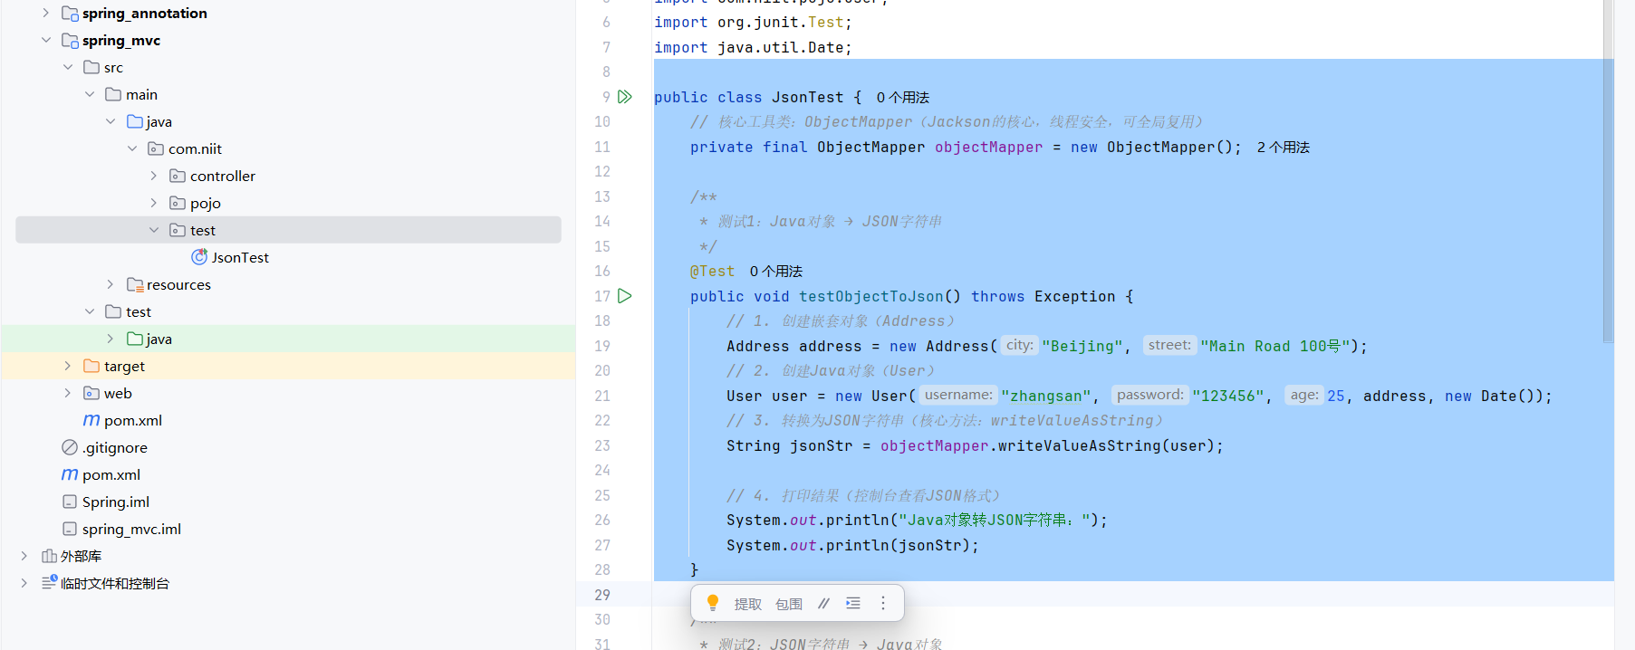1635x650 pixels.
Task: Click the '0 个用法' hint beside @Test
Action: pos(776,271)
